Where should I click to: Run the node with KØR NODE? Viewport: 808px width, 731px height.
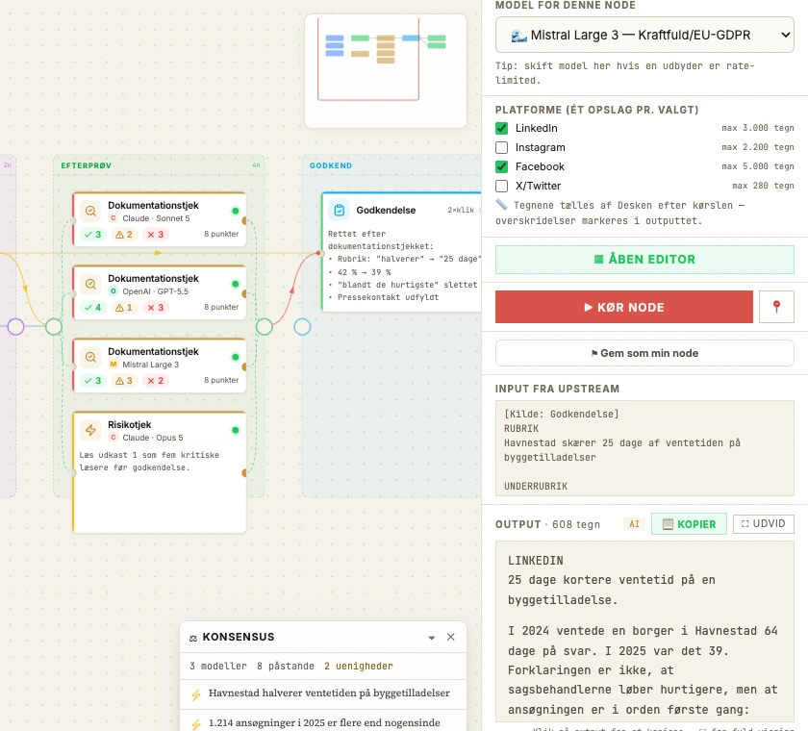pyautogui.click(x=624, y=307)
